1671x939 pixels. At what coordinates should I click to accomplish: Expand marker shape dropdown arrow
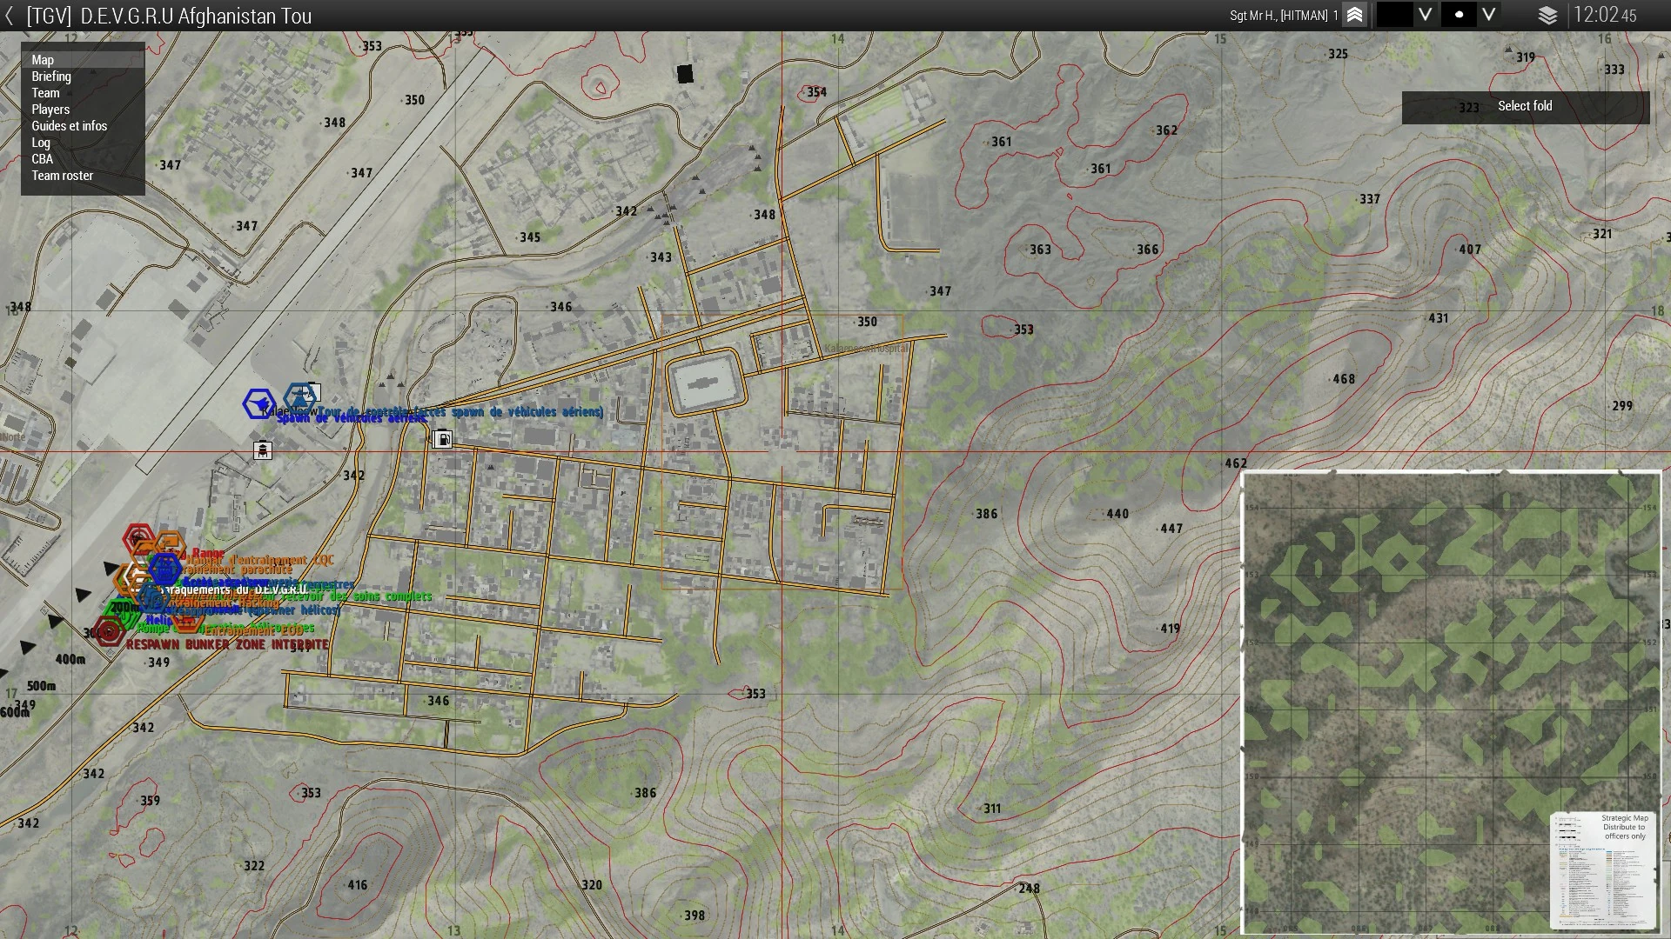[x=1488, y=16]
